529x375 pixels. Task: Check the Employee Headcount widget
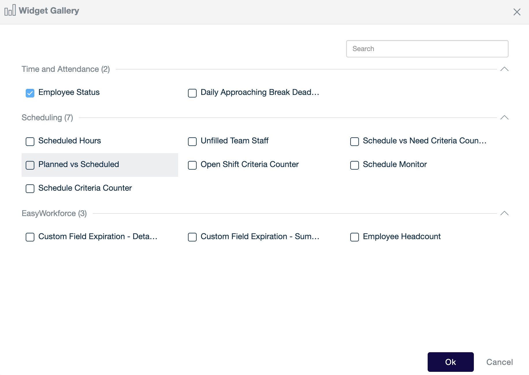pos(354,237)
